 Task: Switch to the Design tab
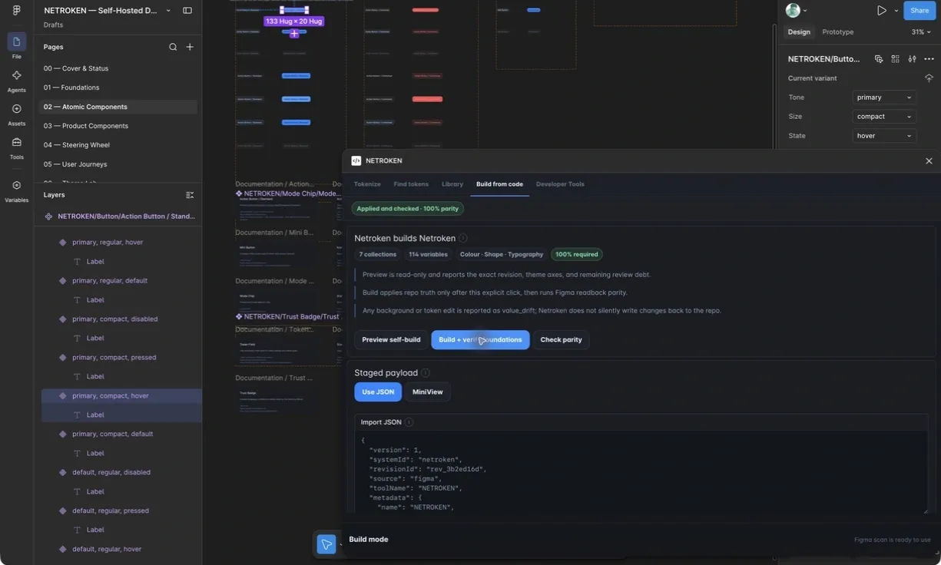tap(799, 32)
